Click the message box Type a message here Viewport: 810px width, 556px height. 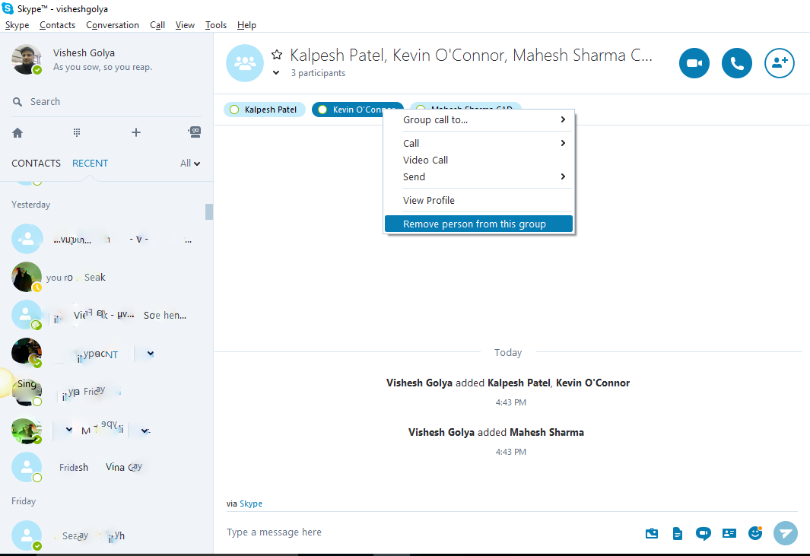click(x=429, y=532)
